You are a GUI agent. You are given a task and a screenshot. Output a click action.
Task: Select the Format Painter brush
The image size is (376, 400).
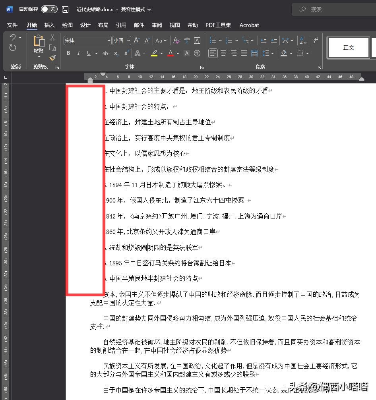[52, 58]
